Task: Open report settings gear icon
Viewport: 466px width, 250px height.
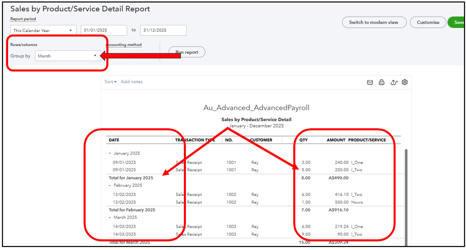Action: [x=405, y=82]
